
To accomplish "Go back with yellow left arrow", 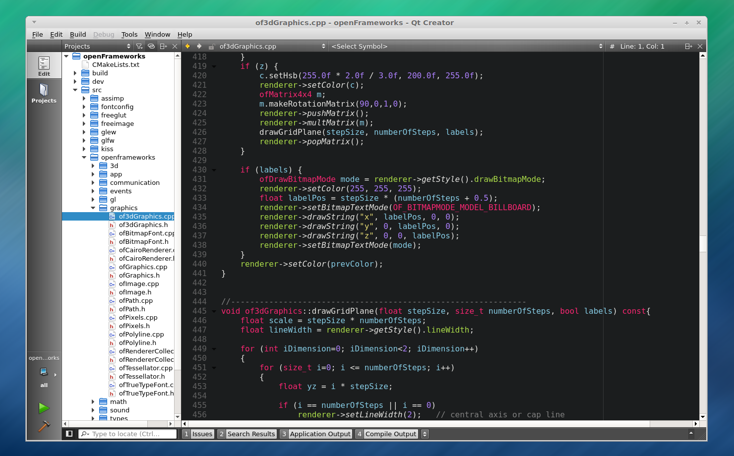I will [187, 46].
